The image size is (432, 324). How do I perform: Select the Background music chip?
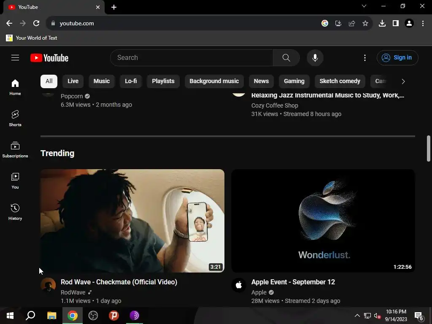coord(214,81)
